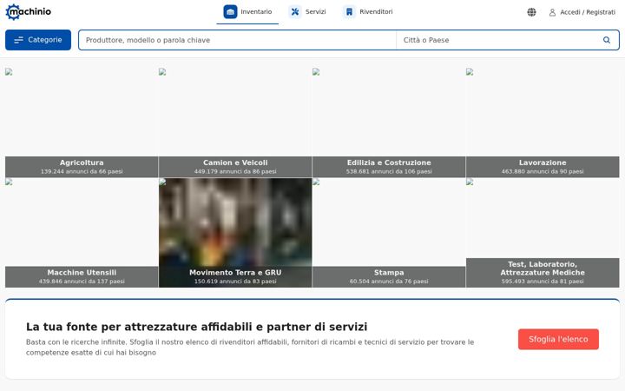Click the '538.681 annunci da 106 paesi' text
The width and height of the screenshot is (625, 391).
(x=389, y=171)
